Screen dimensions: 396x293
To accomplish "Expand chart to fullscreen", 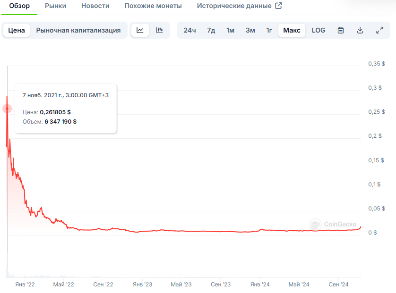I will point(379,30).
